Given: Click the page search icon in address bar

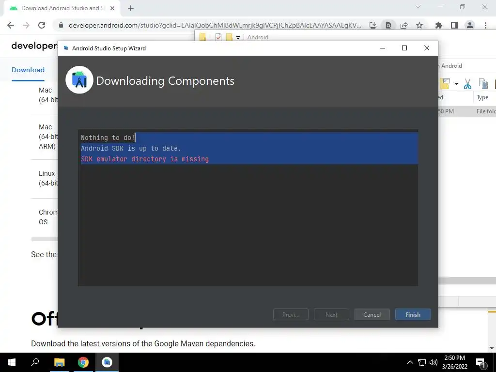Looking at the screenshot, I should point(388,25).
